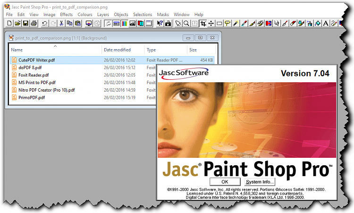Click the Open file folder icon
The height and width of the screenshot is (213, 354).
point(17,23)
